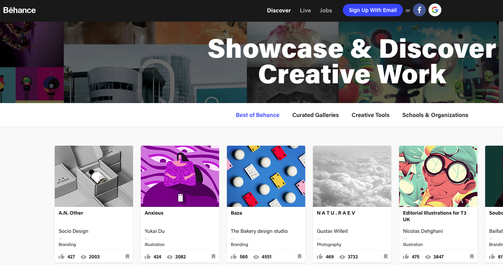Bookmark the N A T U . R A E V project

385,256
